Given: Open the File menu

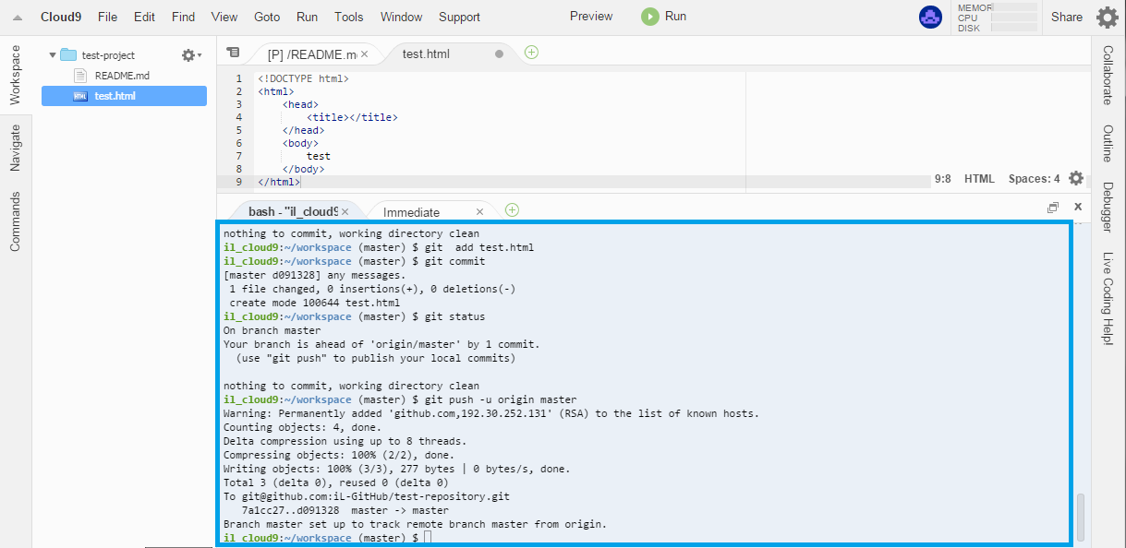Looking at the screenshot, I should point(107,17).
